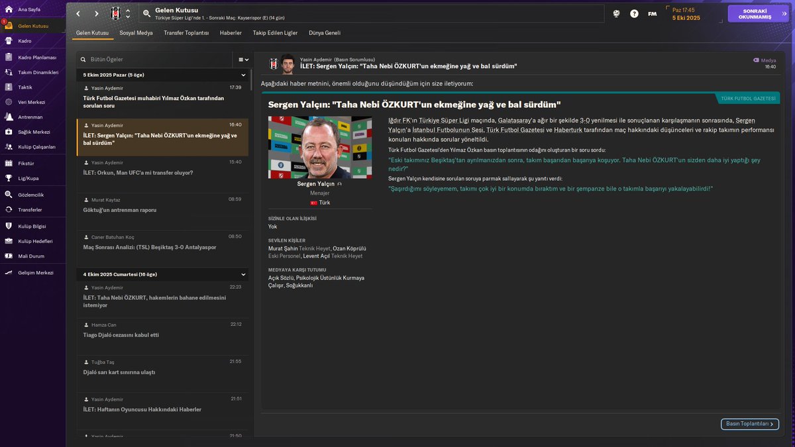Open Sergen Yalçın's portrait photo
Screen dimensions: 795x447
pos(320,147)
